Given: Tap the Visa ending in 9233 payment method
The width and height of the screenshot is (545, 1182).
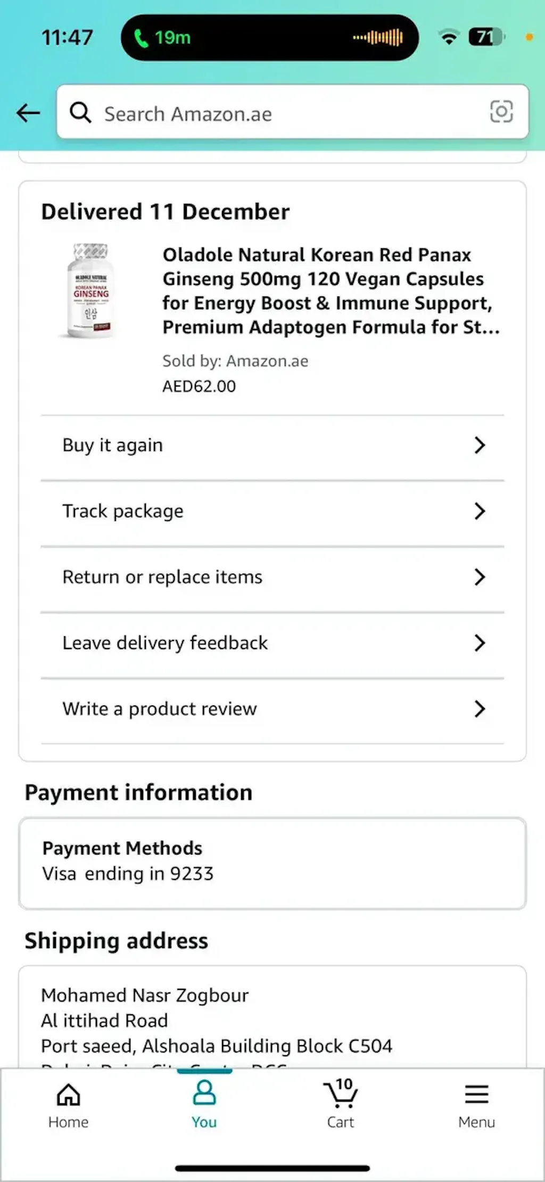Looking at the screenshot, I should 128,874.
